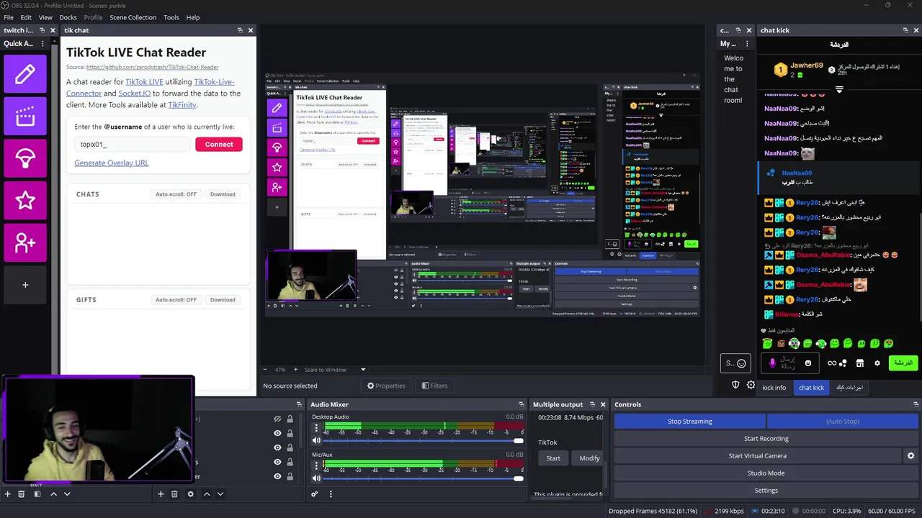Open Generate Overlay URL link
The width and height of the screenshot is (922, 518).
coord(112,163)
